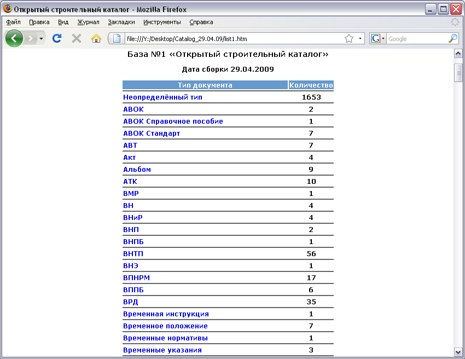Open the Инструменты menu

(x=162, y=22)
